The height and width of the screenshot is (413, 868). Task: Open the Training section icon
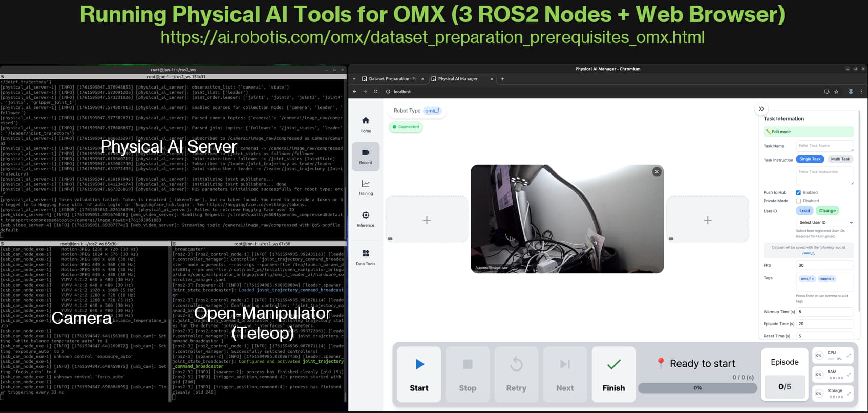pyautogui.click(x=365, y=187)
